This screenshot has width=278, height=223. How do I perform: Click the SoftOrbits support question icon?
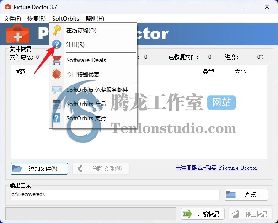pyautogui.click(x=57, y=118)
